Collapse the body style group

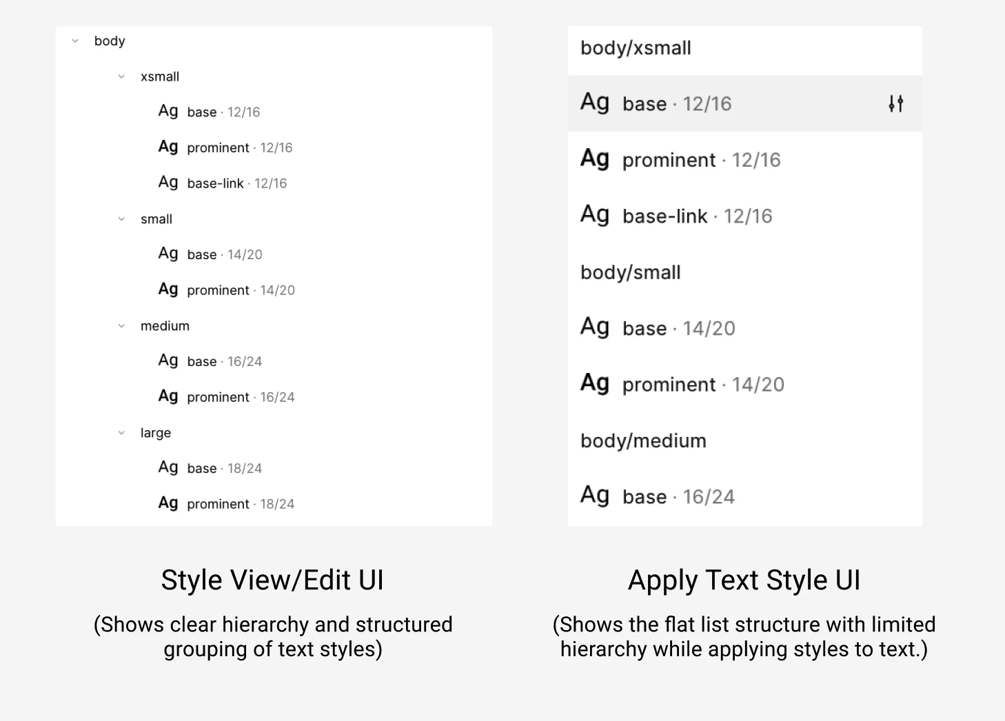coord(74,40)
